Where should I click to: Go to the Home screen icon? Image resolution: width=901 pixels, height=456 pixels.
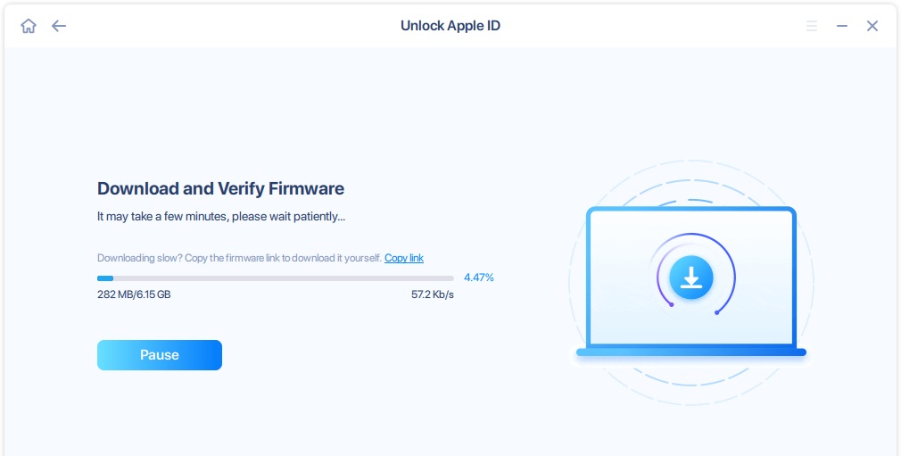point(29,26)
